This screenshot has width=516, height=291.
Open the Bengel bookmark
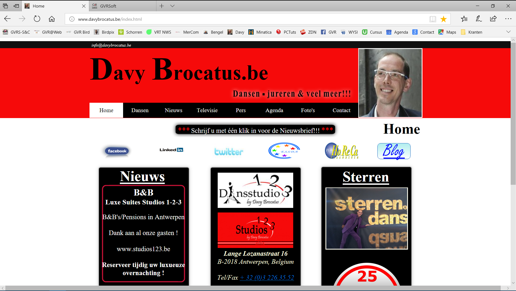coord(213,32)
